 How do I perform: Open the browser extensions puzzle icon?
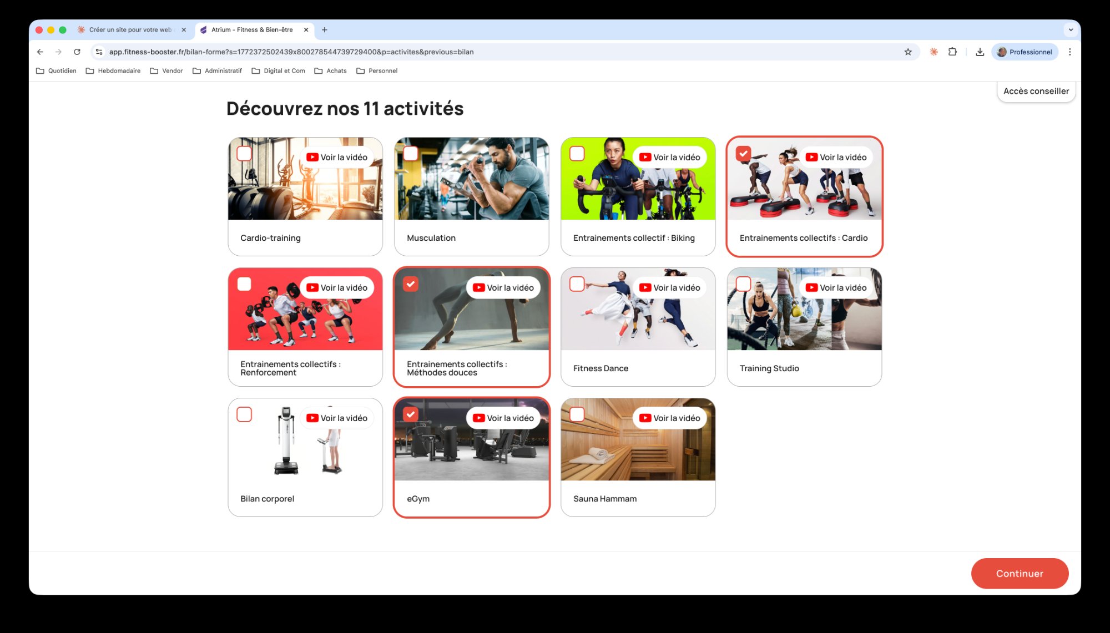952,52
